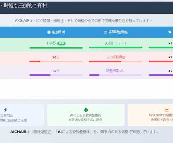This screenshot has height=143, width=173.
Task: Click the green brain icon in middle card
Action: [x=86, y=110]
